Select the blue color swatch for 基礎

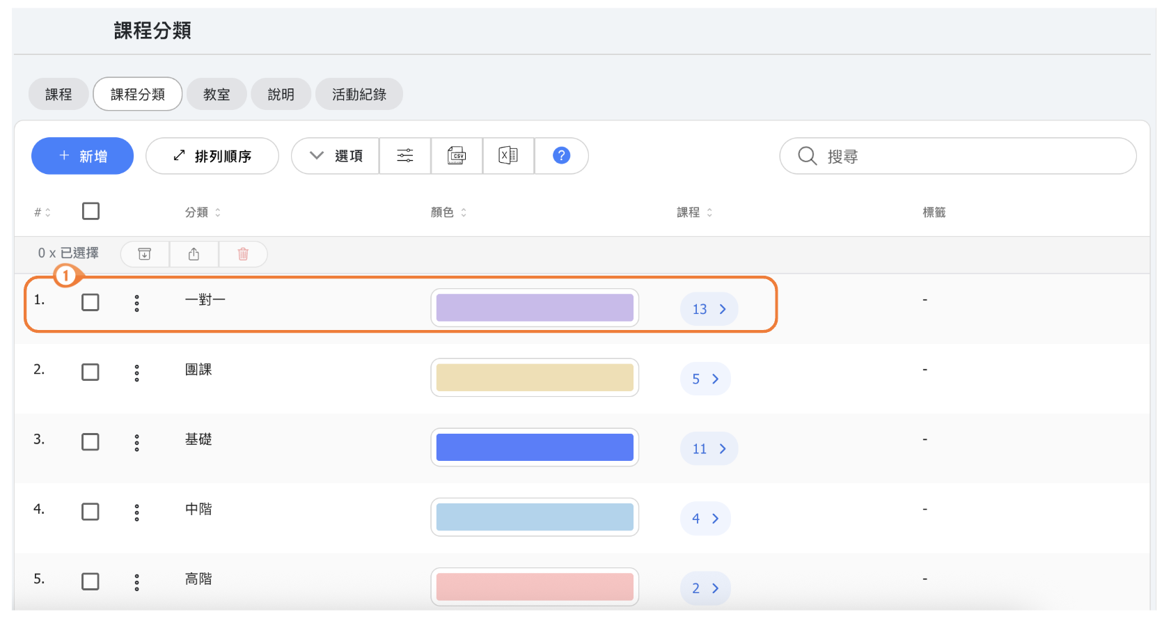click(x=535, y=447)
